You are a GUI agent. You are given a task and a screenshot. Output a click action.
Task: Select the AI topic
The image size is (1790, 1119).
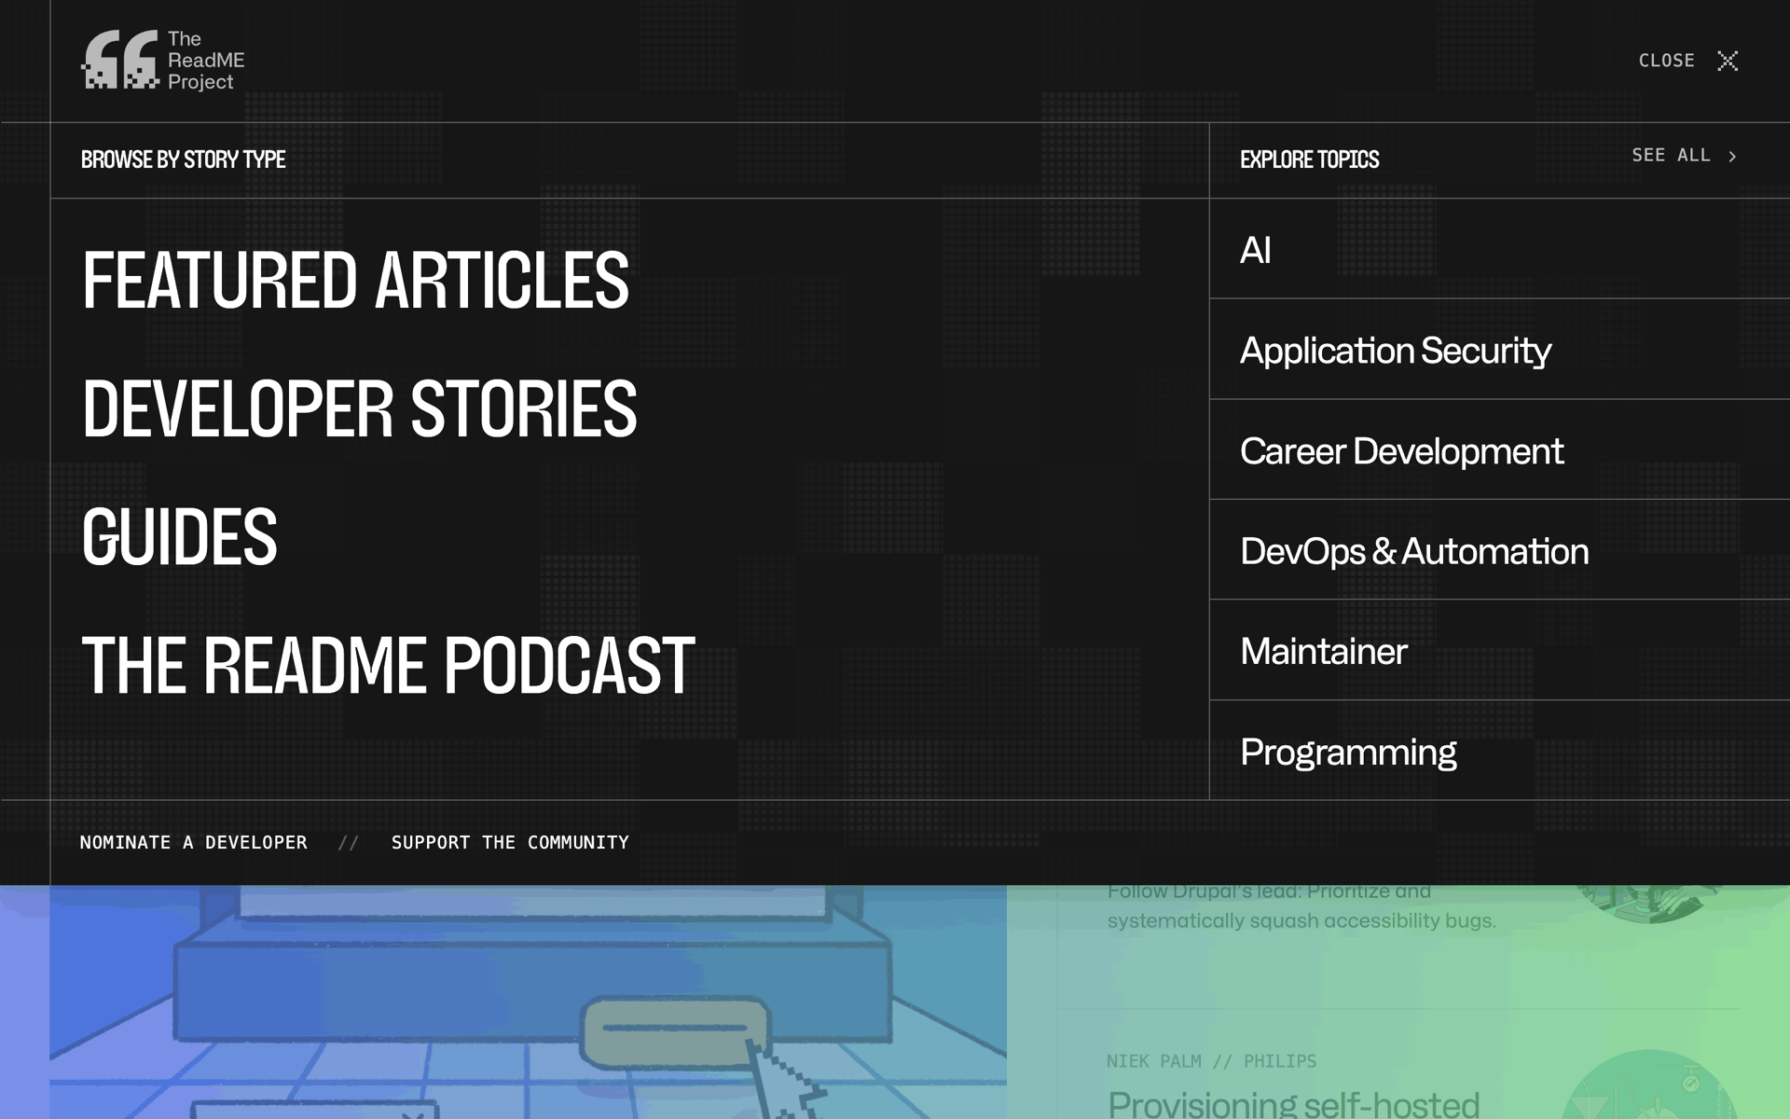point(1255,250)
